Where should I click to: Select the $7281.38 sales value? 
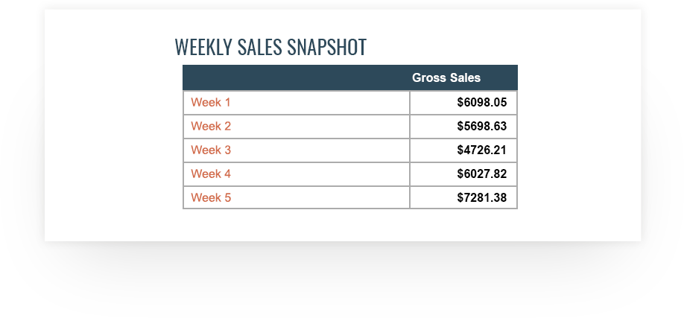click(x=481, y=197)
